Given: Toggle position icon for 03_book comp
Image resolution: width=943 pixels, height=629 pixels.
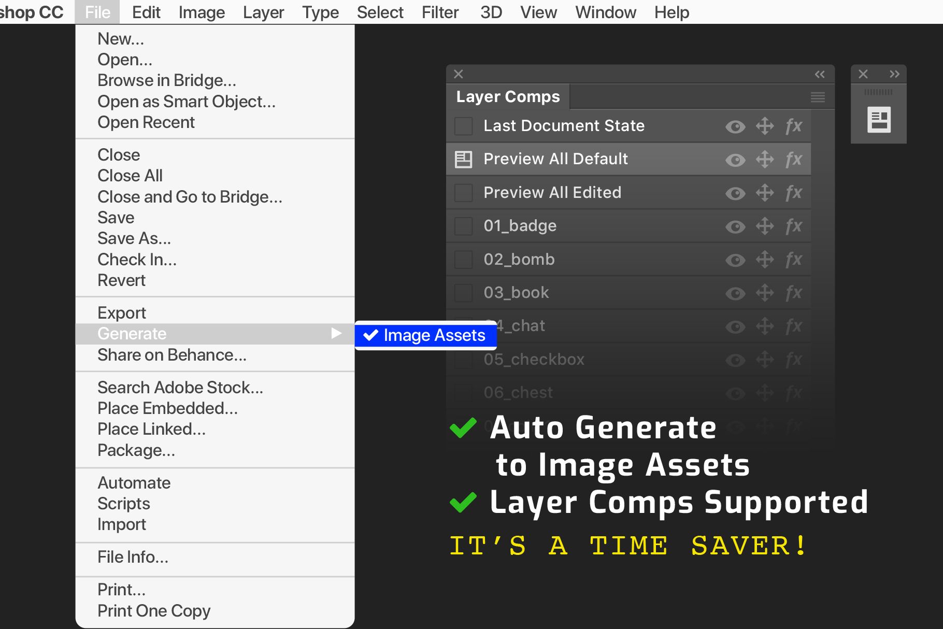Looking at the screenshot, I should click(765, 293).
